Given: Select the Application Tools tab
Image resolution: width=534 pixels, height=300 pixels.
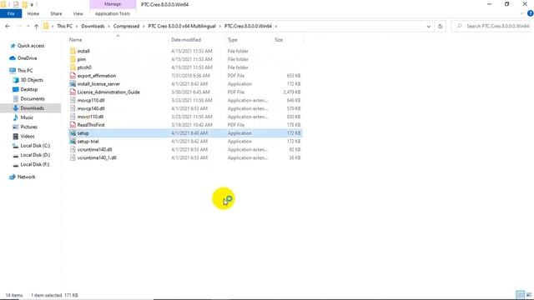Looking at the screenshot, I should [113, 13].
